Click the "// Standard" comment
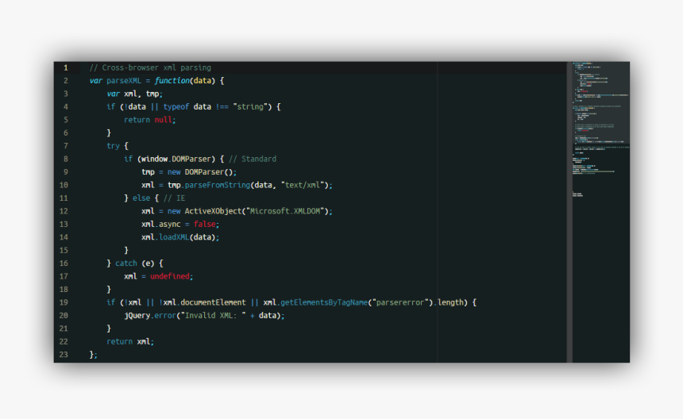Image resolution: width=683 pixels, height=419 pixels. coord(253,160)
